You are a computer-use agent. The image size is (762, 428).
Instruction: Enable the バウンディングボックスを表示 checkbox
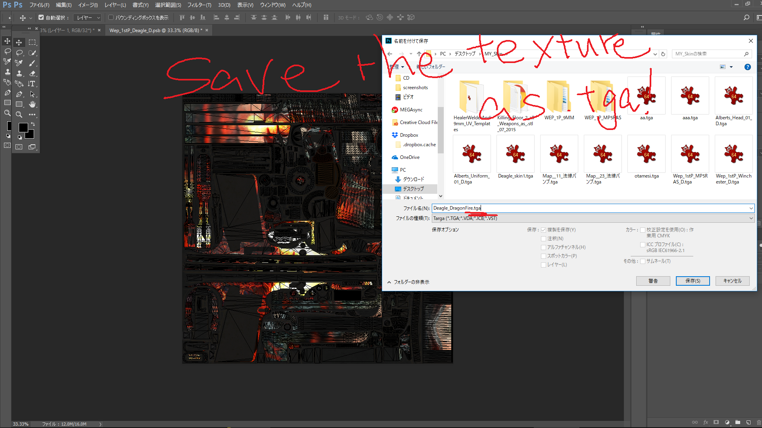point(111,17)
